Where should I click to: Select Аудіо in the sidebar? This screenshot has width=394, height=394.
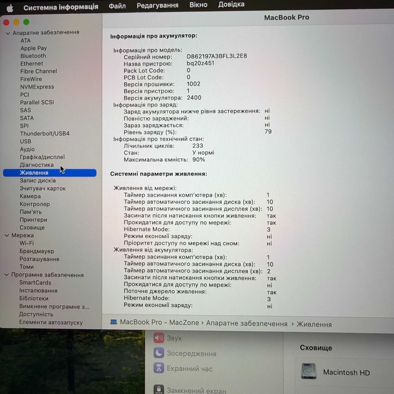(x=28, y=149)
